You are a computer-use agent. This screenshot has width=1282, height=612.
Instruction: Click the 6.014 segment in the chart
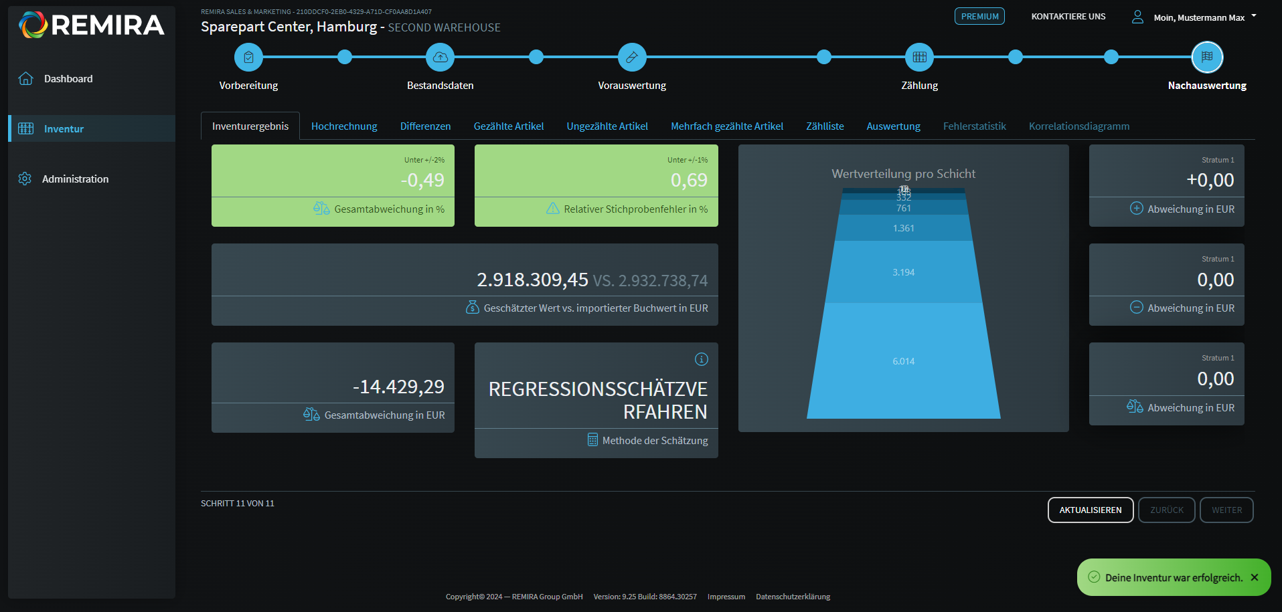[x=903, y=361]
